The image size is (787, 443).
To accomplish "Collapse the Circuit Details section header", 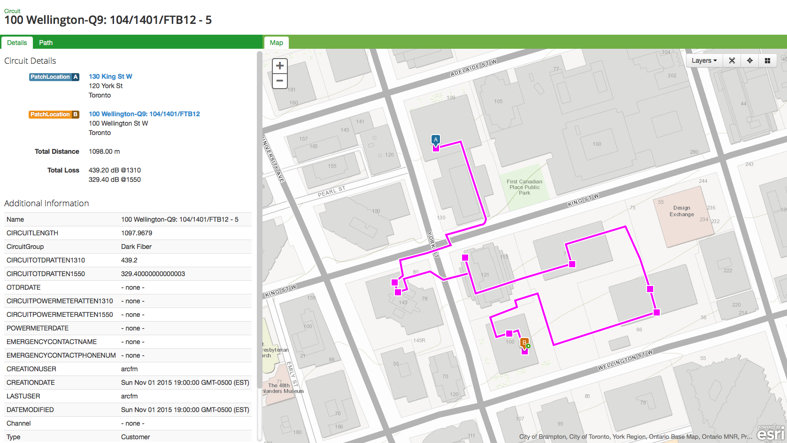I will 30,61.
